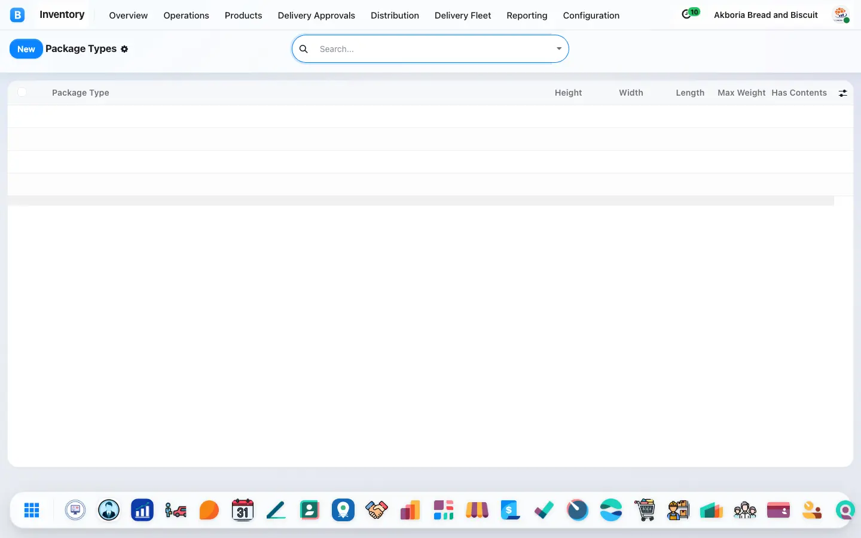Switch company via Akboria Bread and Biscuit
Image resolution: width=861 pixels, height=538 pixels.
coord(766,15)
